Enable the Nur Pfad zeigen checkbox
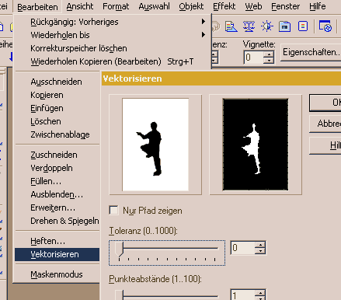 [x=113, y=211]
